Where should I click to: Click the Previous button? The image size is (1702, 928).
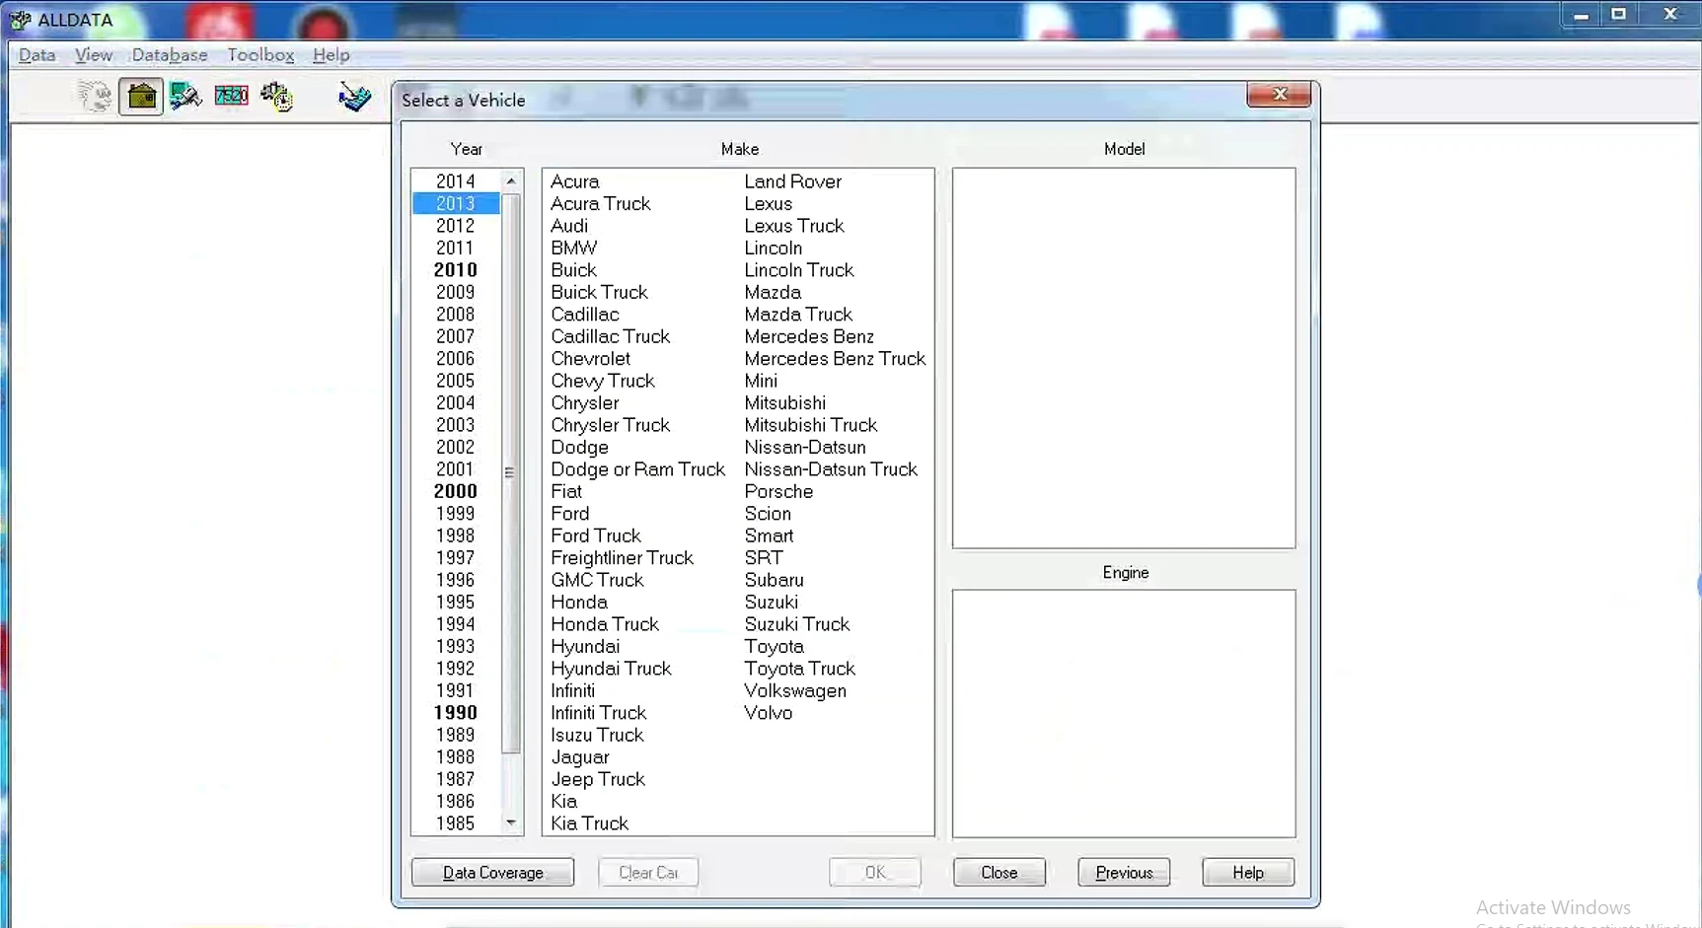1124,873
